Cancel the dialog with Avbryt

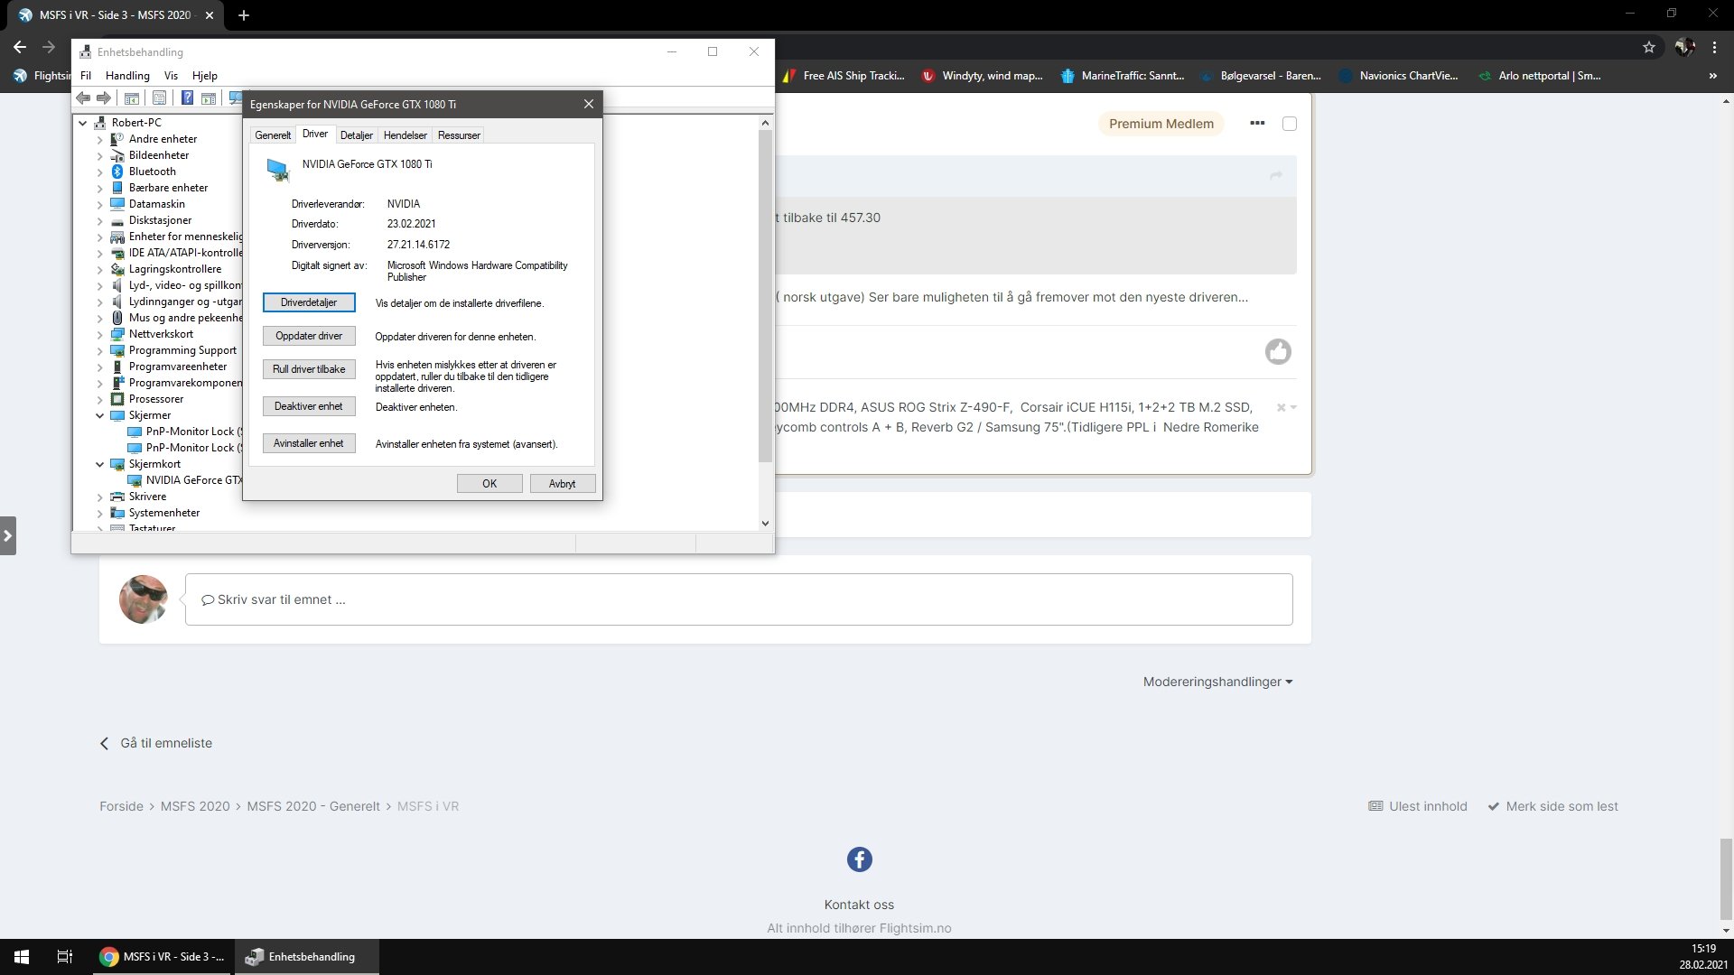pos(562,484)
